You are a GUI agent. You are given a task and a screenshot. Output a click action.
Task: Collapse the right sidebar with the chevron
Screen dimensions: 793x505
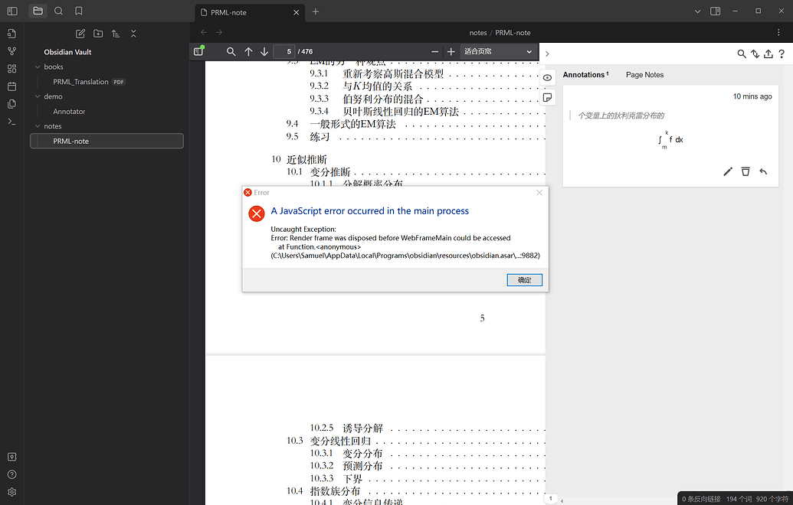pyautogui.click(x=547, y=54)
